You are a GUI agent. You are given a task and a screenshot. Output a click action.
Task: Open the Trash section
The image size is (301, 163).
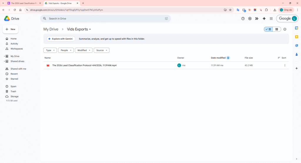pyautogui.click(x=13, y=92)
